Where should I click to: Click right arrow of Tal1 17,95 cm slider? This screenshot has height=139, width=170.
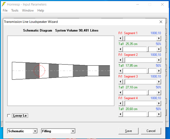[x=159, y=71]
